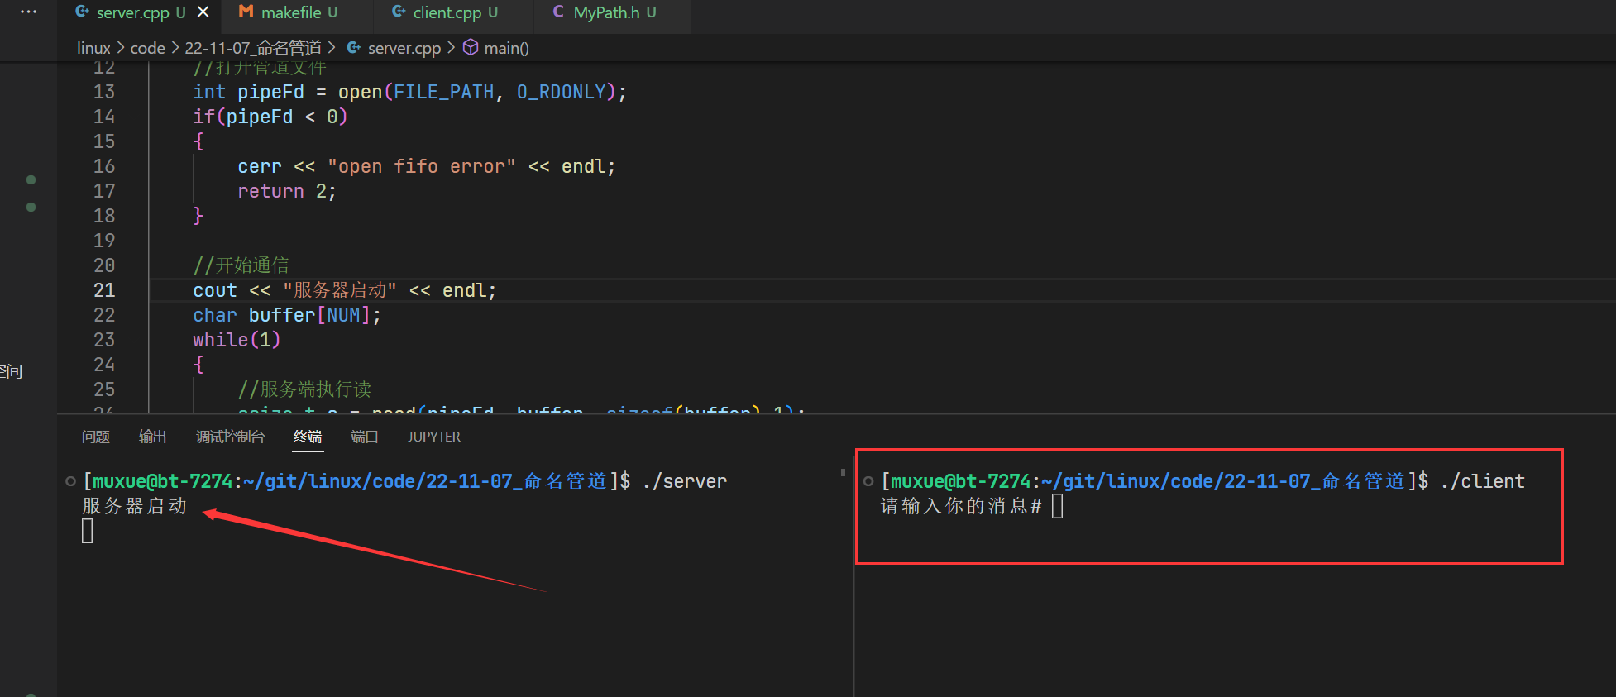Select 'linux' in the breadcrumb

93,48
